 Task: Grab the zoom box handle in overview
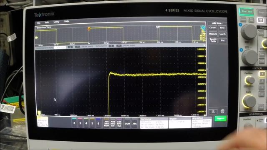click(x=158, y=27)
